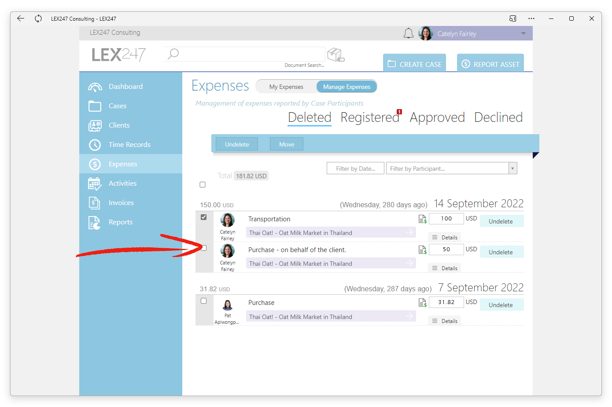The image size is (612, 407).
Task: Click the notification bell icon
Action: (409, 33)
